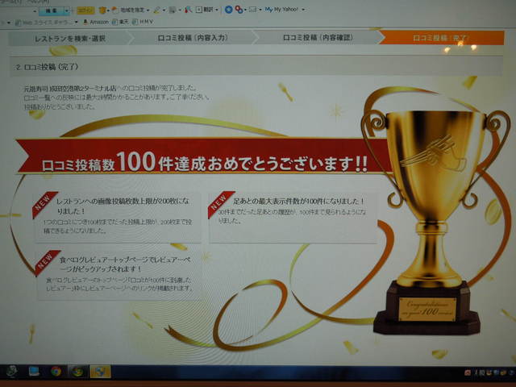The image size is (516, 387).
Task: Select the レストランを検索・選択 step tab
Action: point(71,37)
